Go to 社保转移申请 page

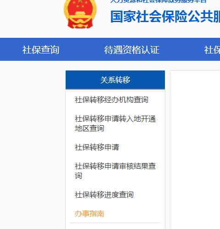click(x=97, y=147)
